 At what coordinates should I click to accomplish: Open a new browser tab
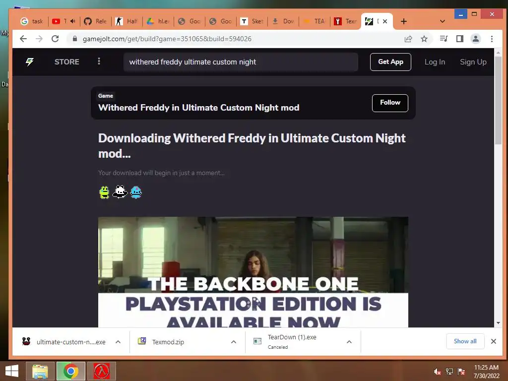coord(404,21)
